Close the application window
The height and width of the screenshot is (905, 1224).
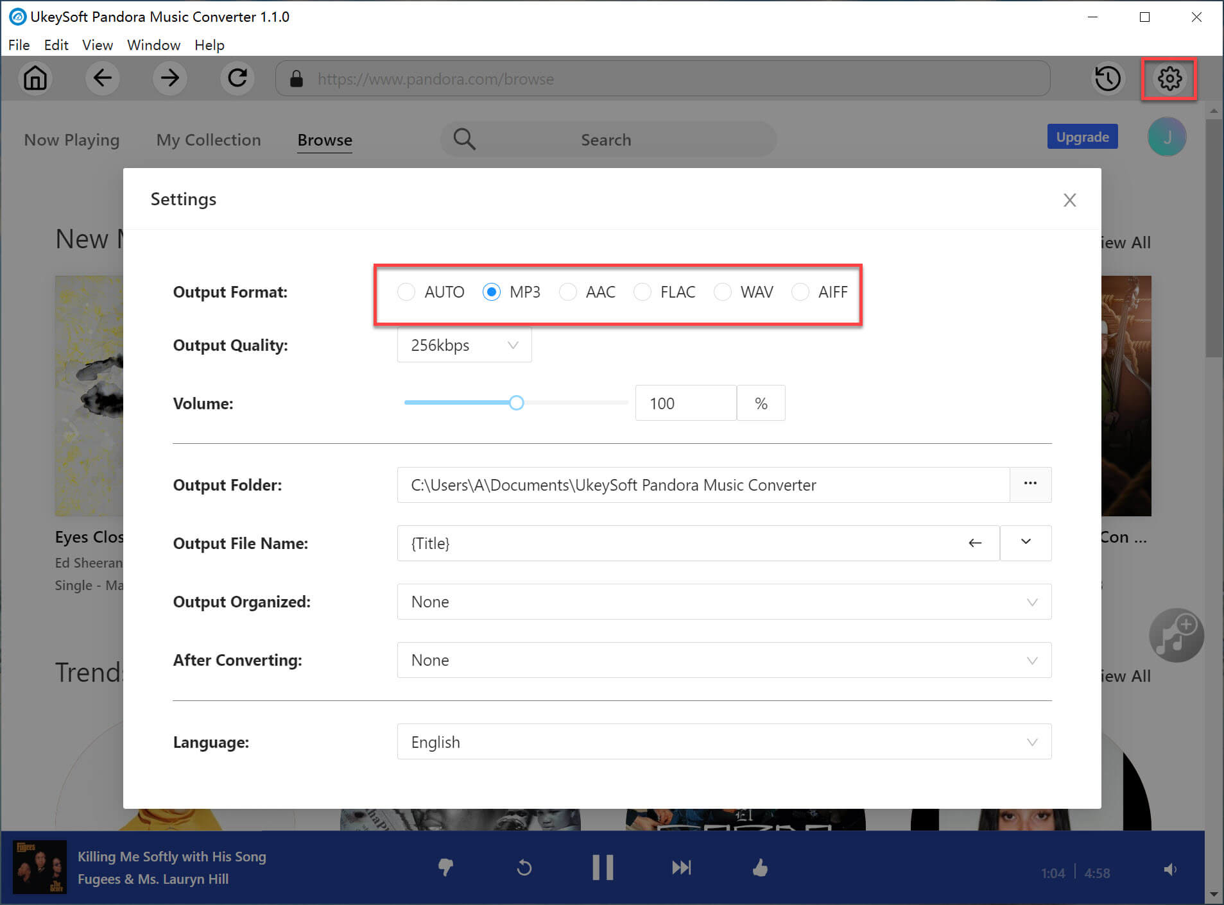[1196, 17]
